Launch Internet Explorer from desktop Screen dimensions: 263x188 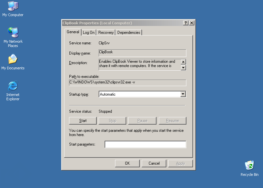point(13,91)
